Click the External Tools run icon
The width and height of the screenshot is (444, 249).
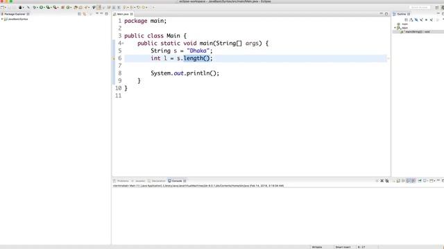(55, 8)
